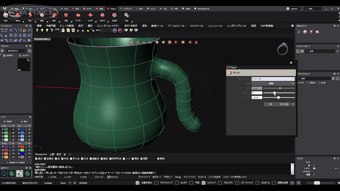
Task: Open the ソリッドツール toolbar tab
Action: click(196, 26)
